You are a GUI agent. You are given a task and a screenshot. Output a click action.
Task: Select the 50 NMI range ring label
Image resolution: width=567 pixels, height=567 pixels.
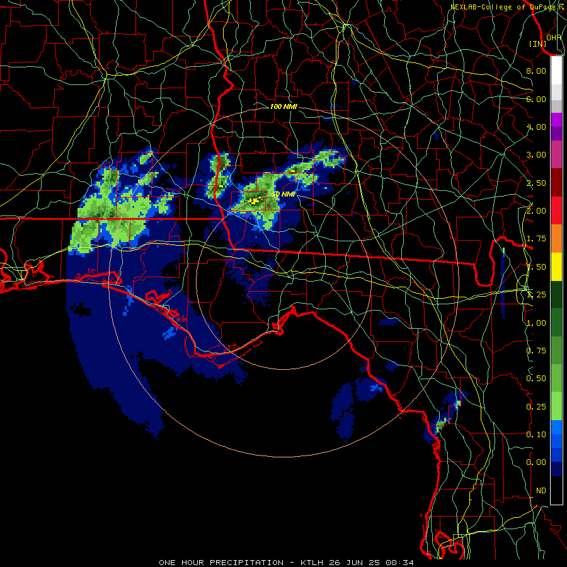[x=283, y=194]
